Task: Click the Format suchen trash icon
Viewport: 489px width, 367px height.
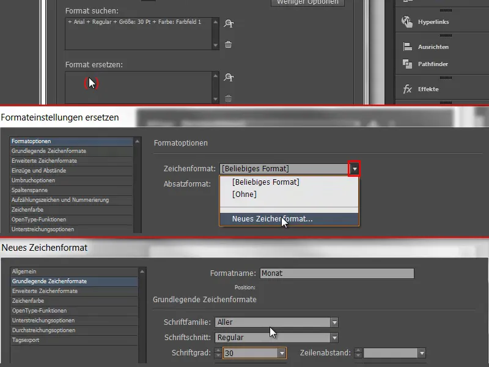Action: tap(228, 45)
